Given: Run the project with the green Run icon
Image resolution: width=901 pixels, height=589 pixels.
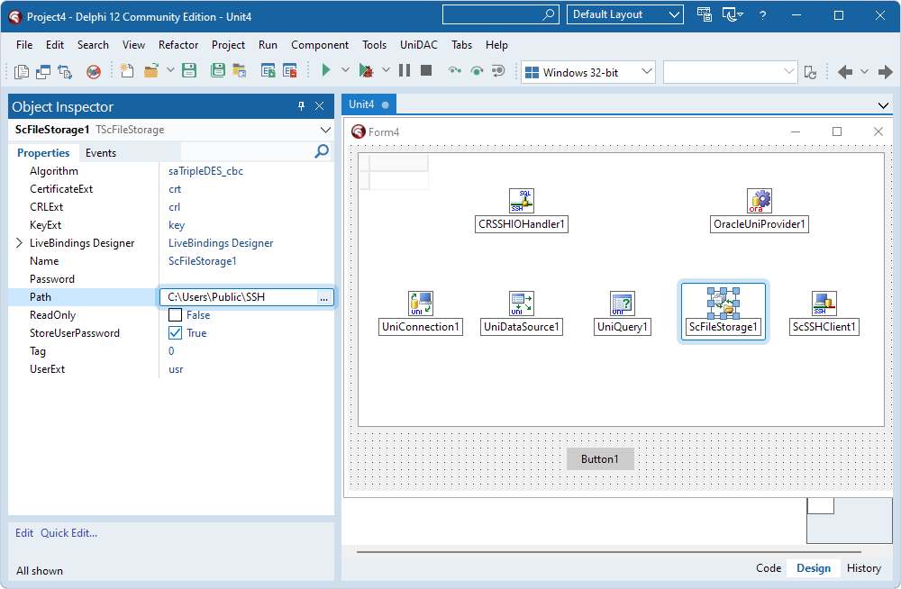Looking at the screenshot, I should [325, 69].
